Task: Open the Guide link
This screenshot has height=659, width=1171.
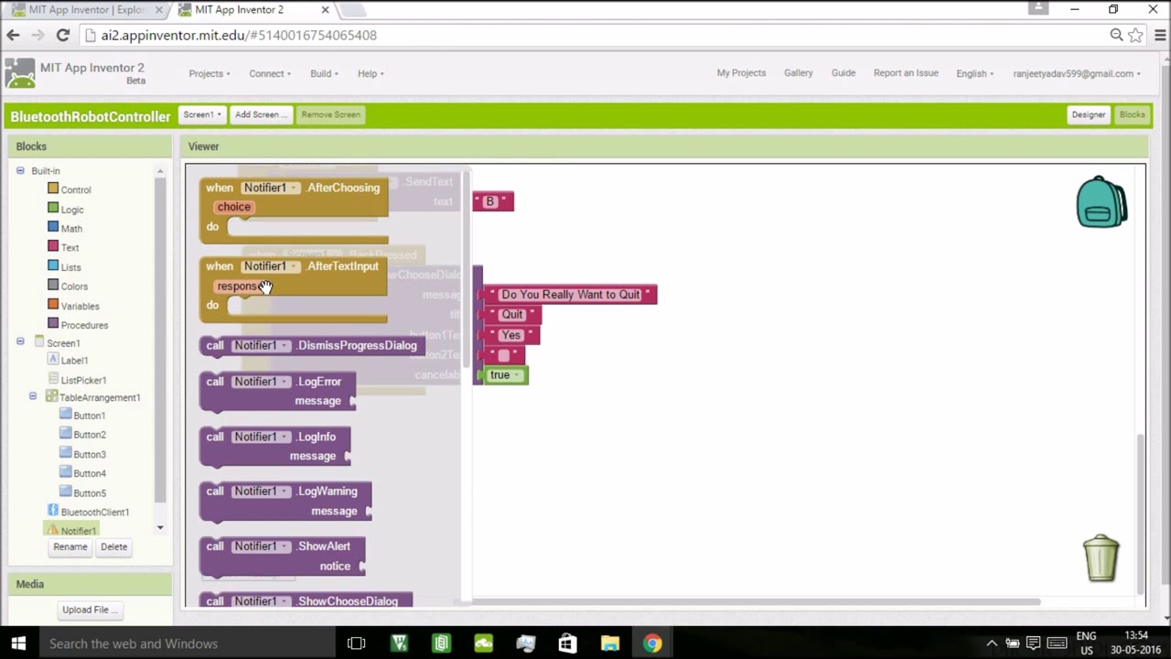Action: click(843, 72)
